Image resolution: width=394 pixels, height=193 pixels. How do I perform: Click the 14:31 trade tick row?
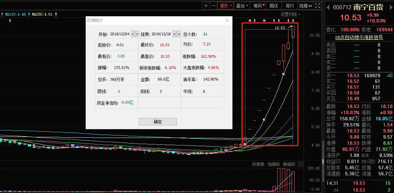coord(359,183)
